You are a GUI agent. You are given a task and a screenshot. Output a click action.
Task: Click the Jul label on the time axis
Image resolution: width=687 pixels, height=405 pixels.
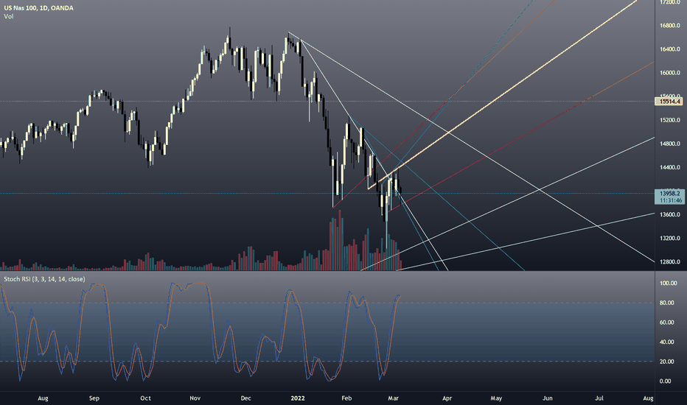point(599,398)
